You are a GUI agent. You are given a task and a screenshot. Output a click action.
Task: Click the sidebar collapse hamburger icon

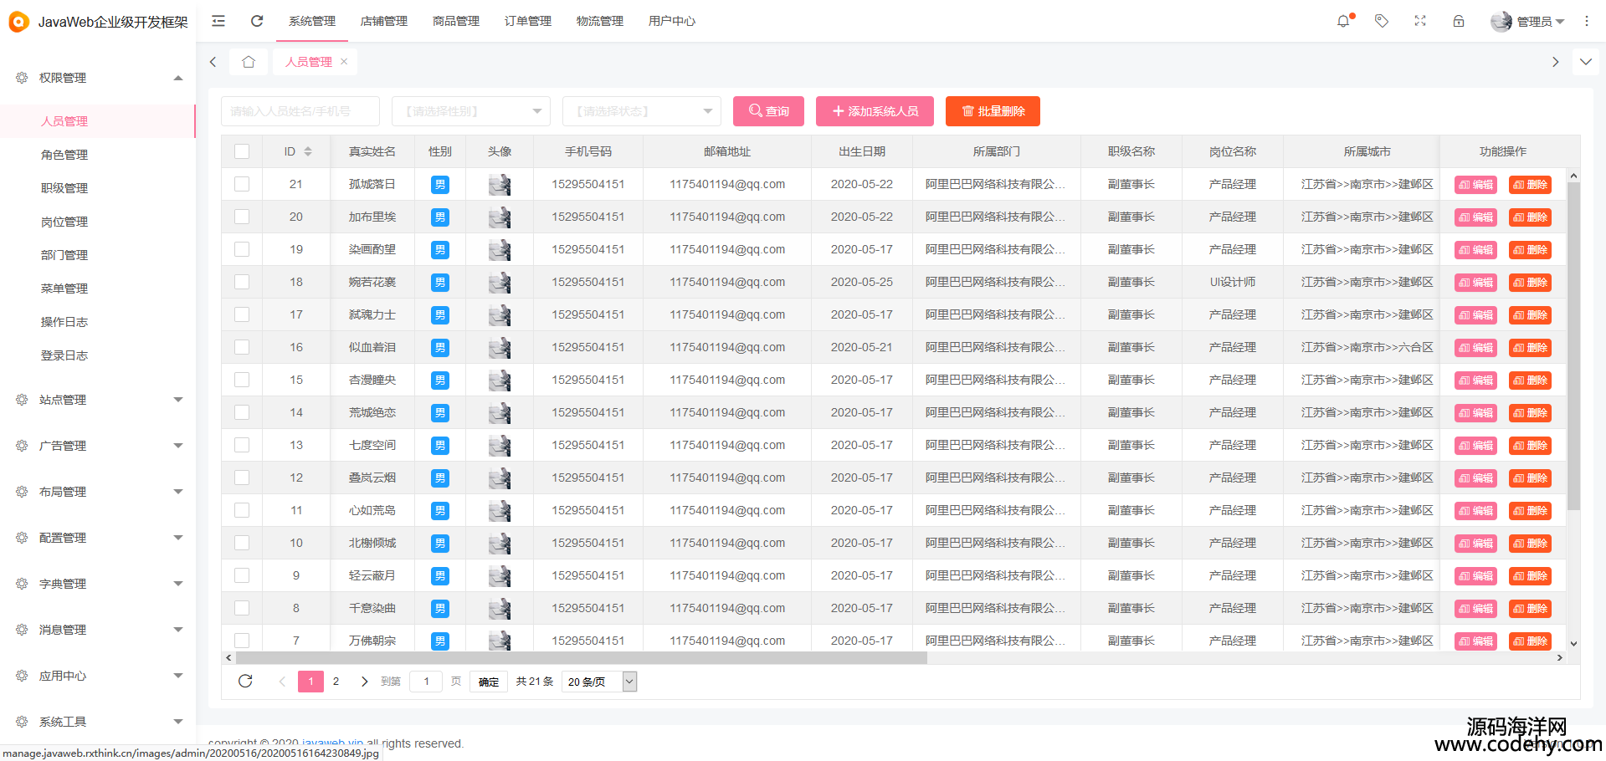(218, 21)
